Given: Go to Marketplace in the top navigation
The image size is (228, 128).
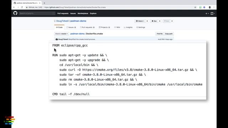Looking at the screenshot, I should (x=83, y=14).
